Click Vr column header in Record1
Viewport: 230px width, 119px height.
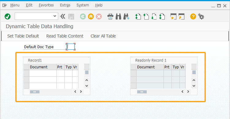(x=75, y=67)
